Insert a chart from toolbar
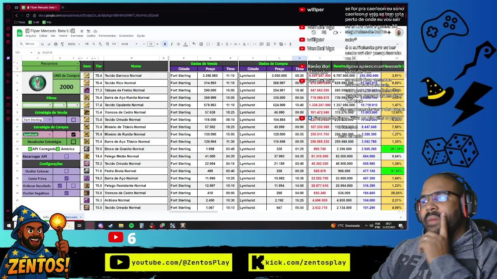Screen dimensions: 497x279 tap(268, 44)
